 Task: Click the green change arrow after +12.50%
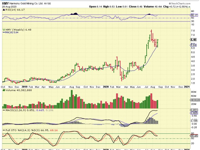[x=189, y=7]
